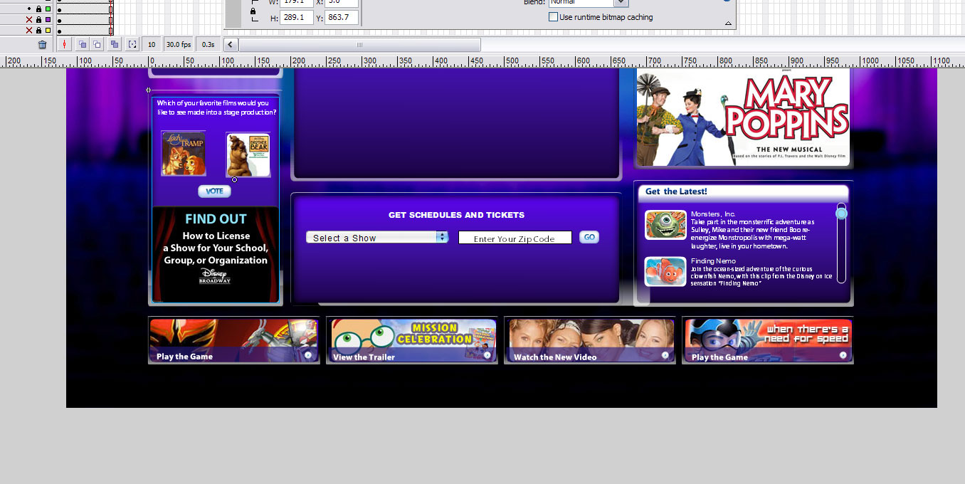Select the Brother Bear thumbnail
965x484 pixels.
click(248, 154)
